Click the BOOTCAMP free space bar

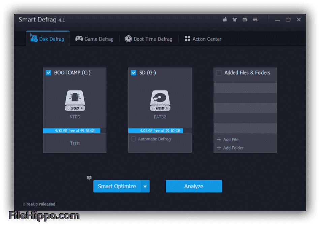74,131
